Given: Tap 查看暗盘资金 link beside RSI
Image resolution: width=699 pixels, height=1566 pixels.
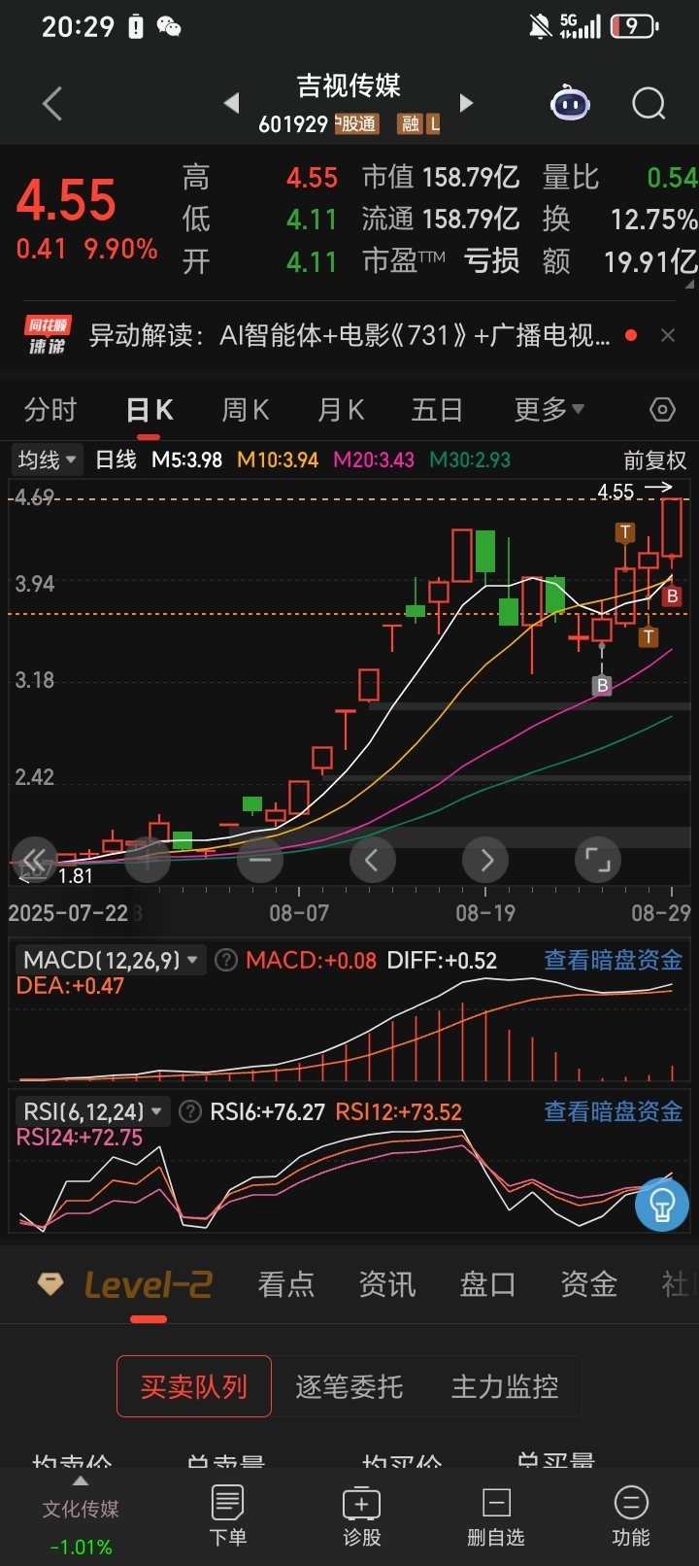Looking at the screenshot, I should pos(614,1111).
